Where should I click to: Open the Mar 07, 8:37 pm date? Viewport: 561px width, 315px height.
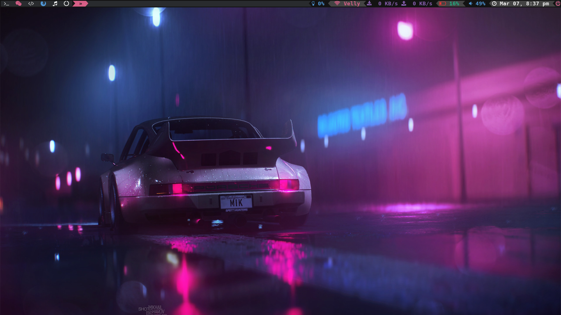[524, 4]
